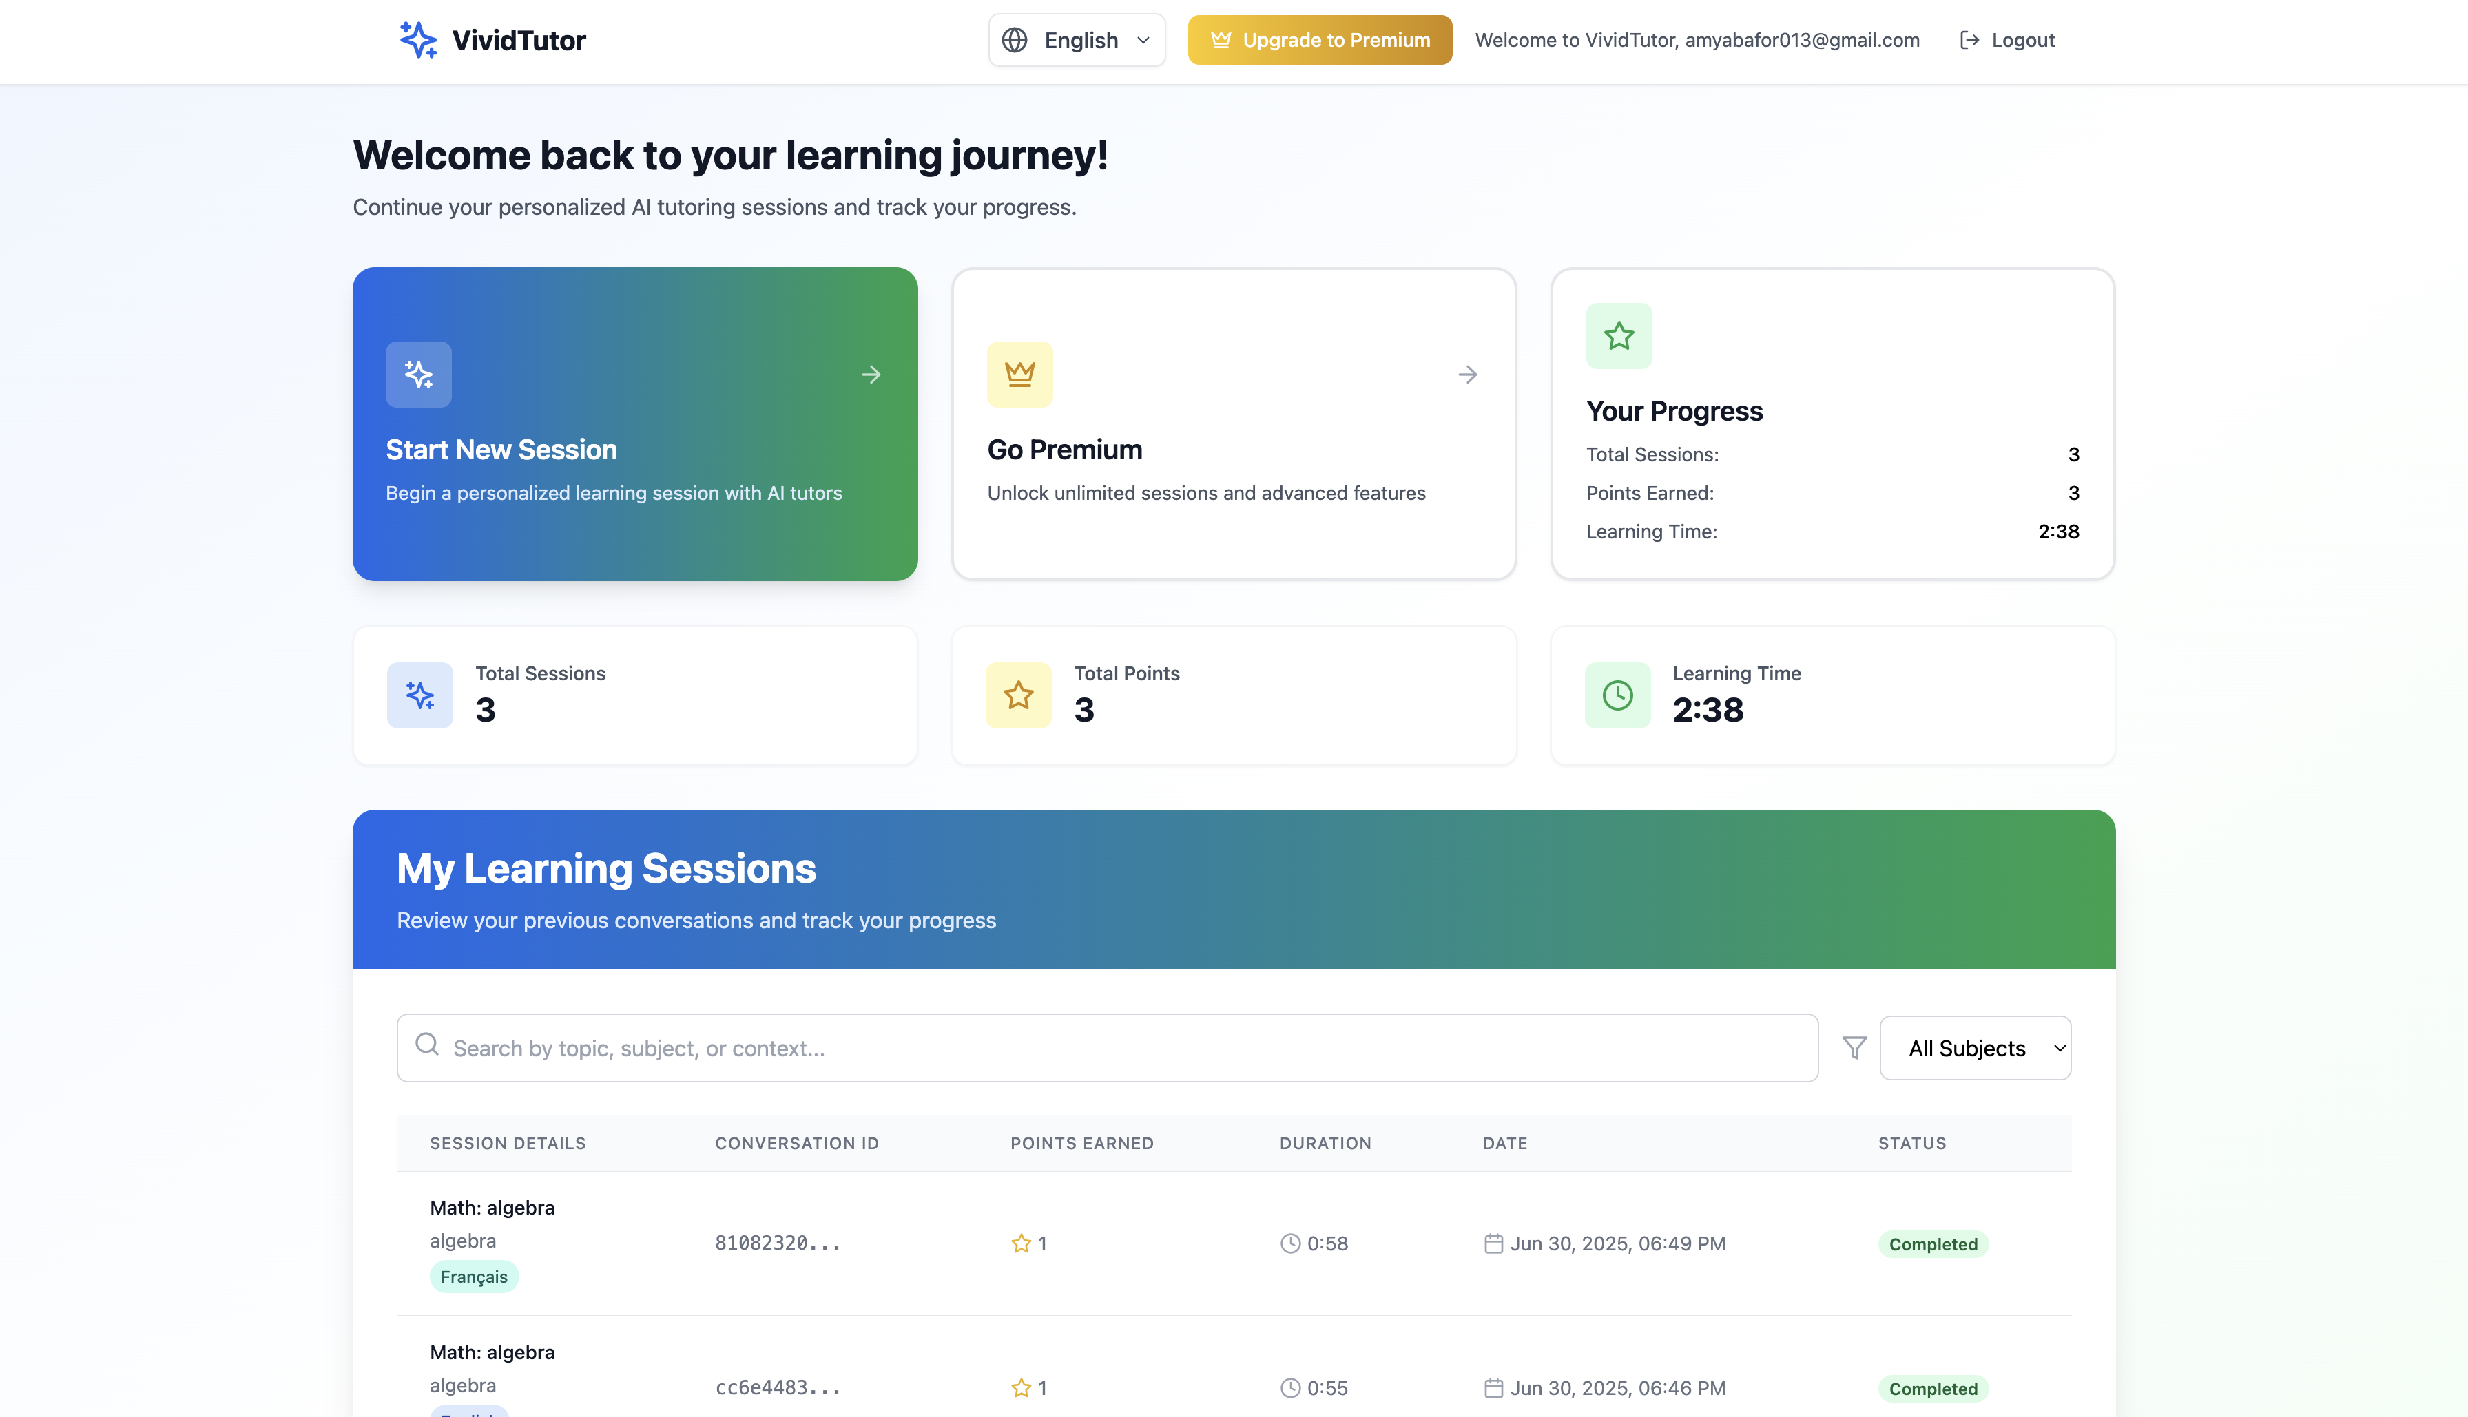2468x1417 pixels.
Task: Click the filter funnel icon
Action: pyautogui.click(x=1854, y=1048)
